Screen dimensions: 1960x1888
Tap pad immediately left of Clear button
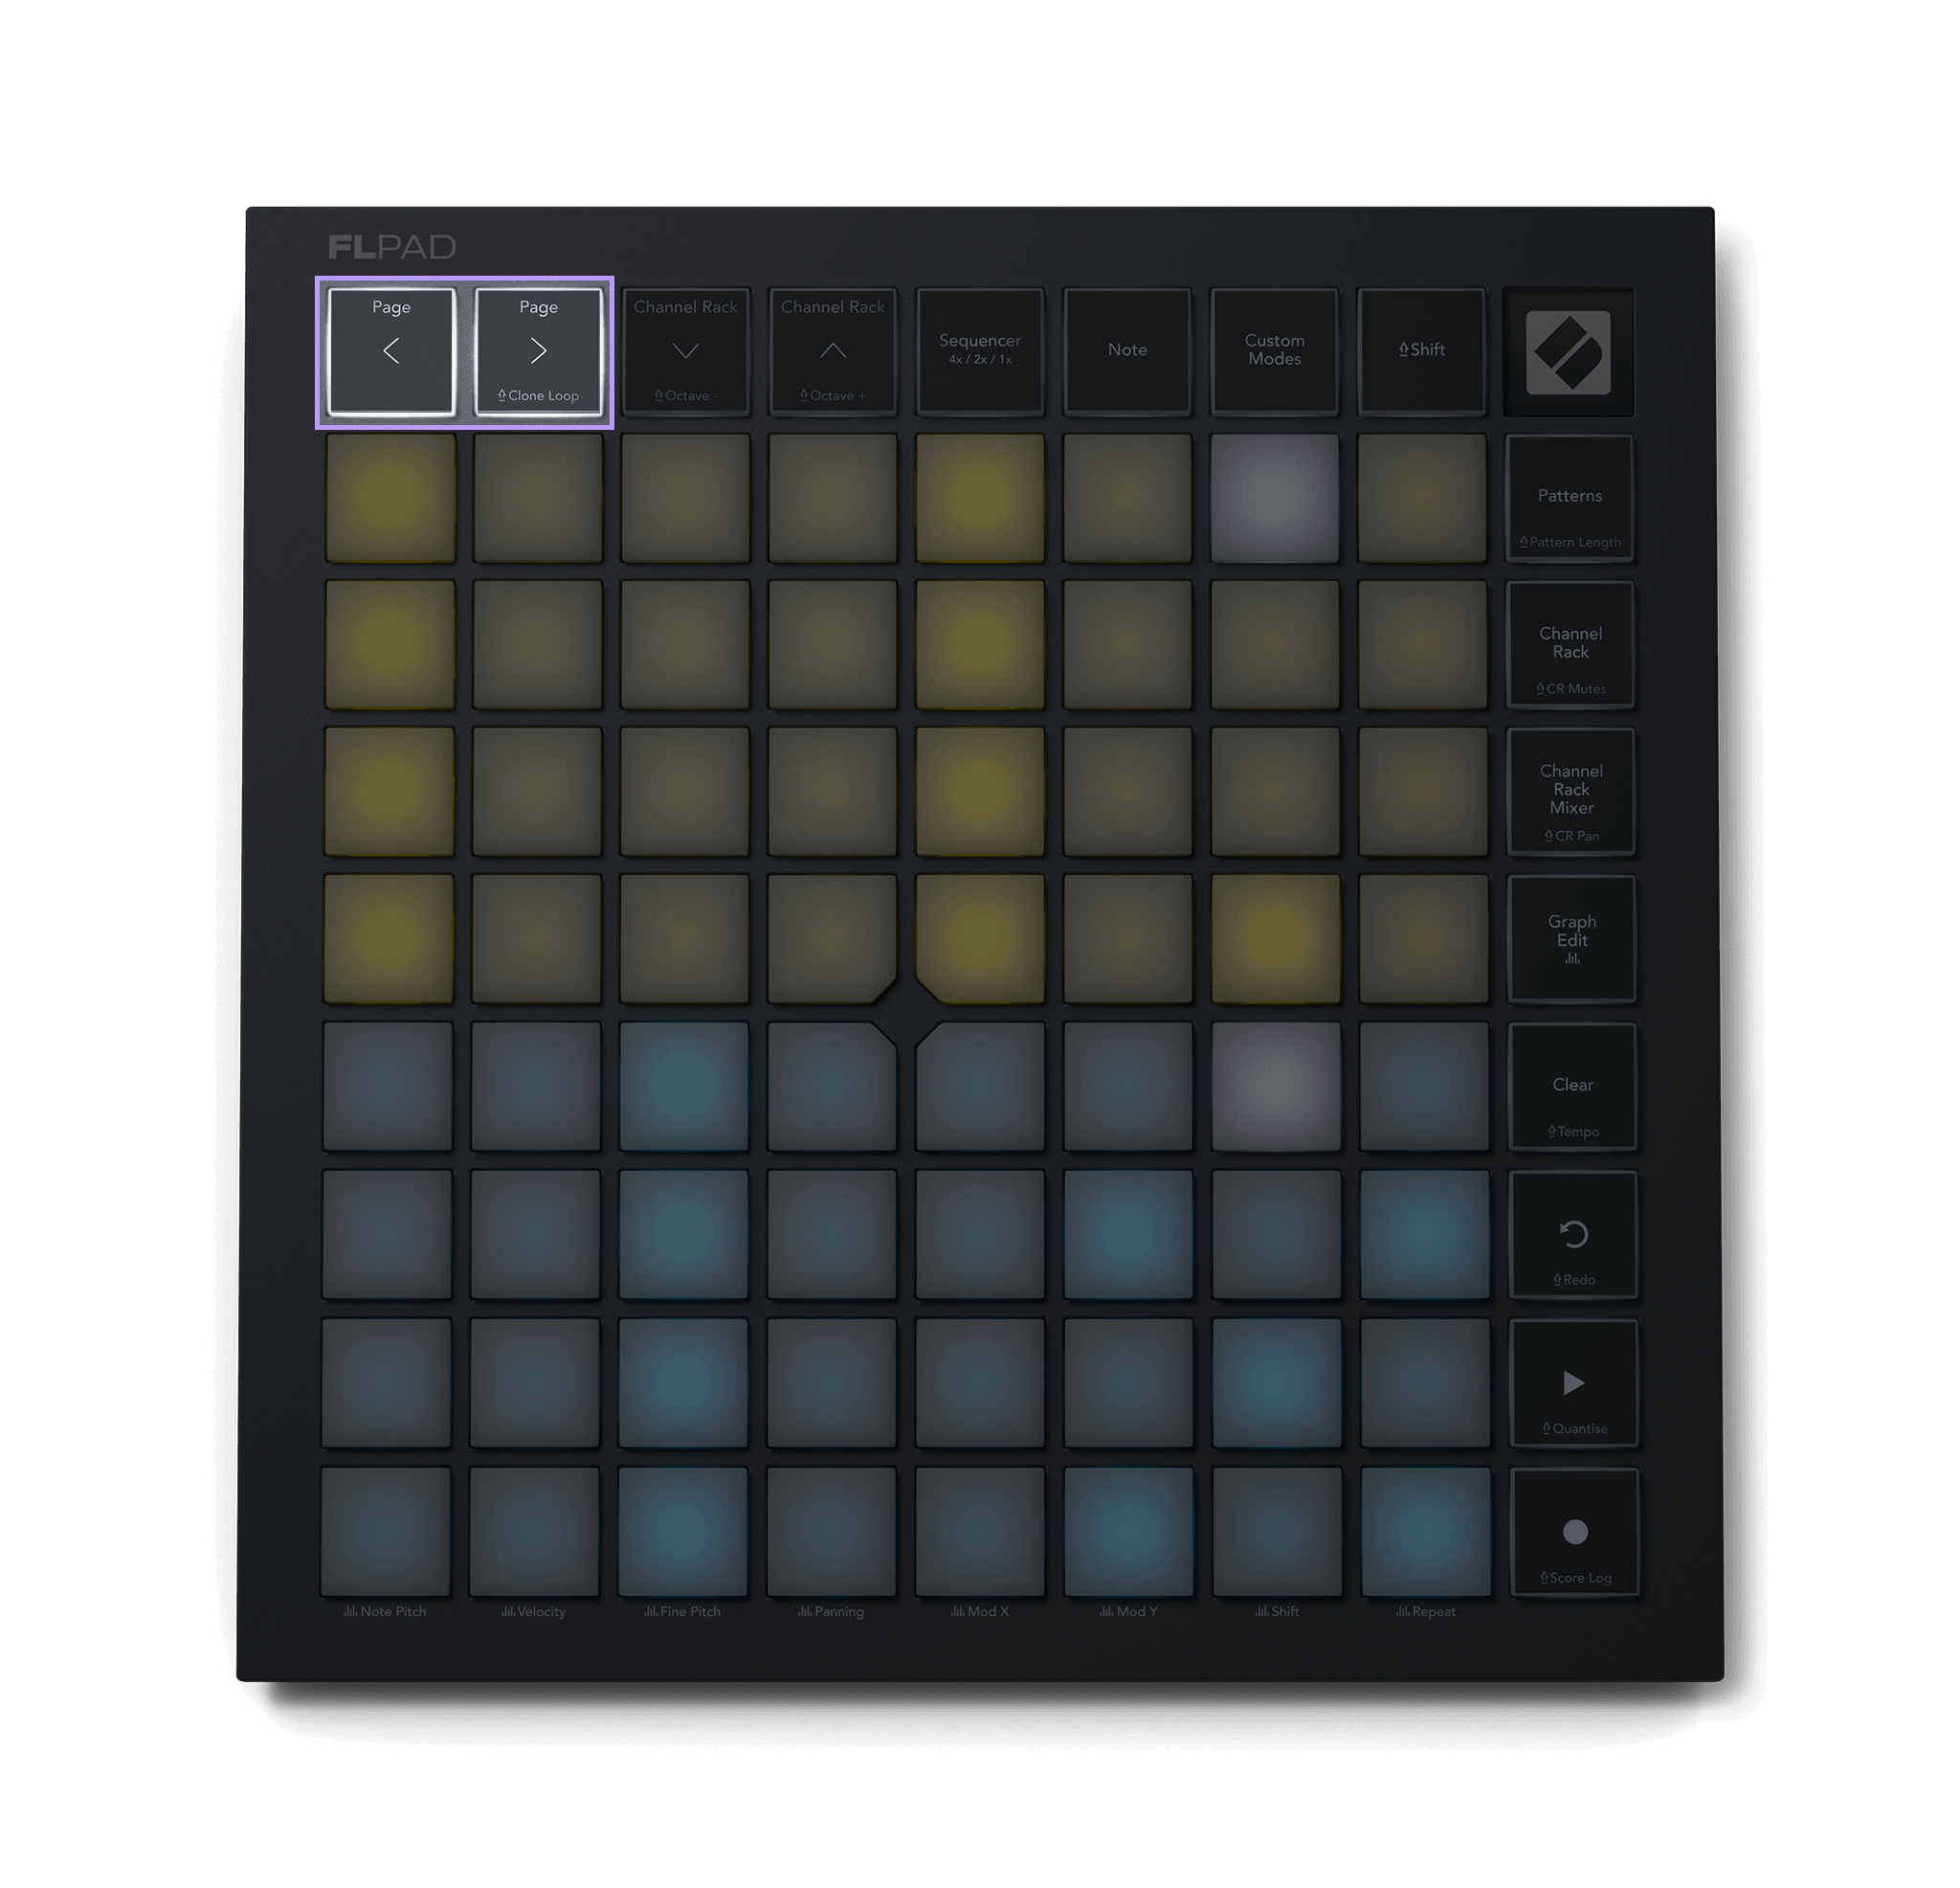click(x=1424, y=1087)
